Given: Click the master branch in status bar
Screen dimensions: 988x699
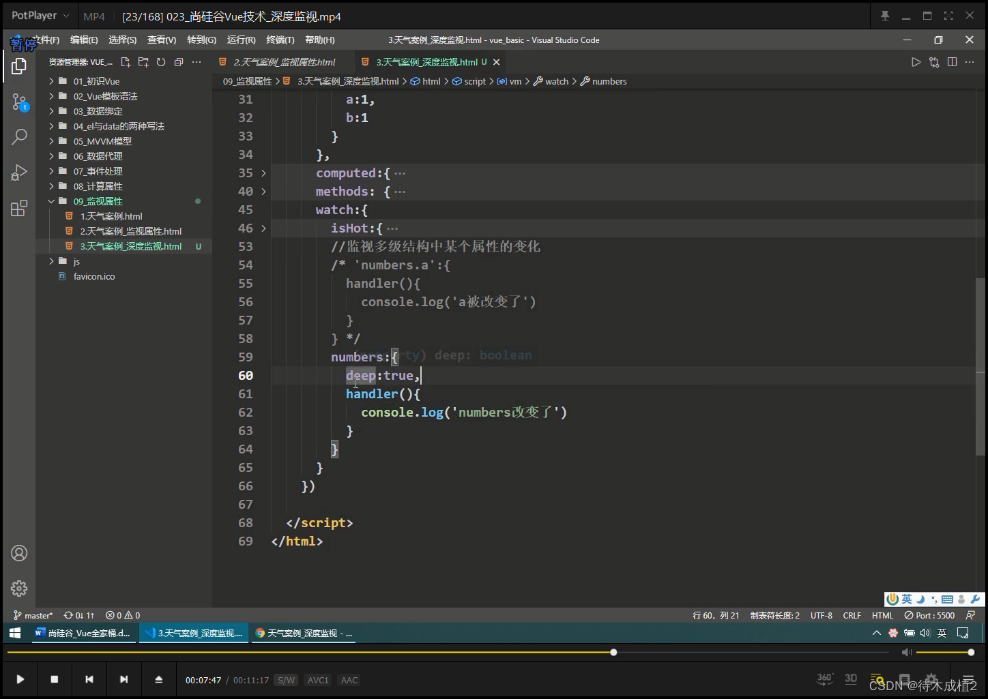Looking at the screenshot, I should pyautogui.click(x=33, y=615).
